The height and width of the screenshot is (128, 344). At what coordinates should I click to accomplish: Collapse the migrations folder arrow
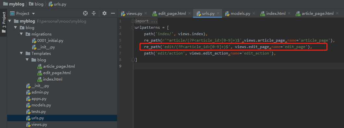21,34
